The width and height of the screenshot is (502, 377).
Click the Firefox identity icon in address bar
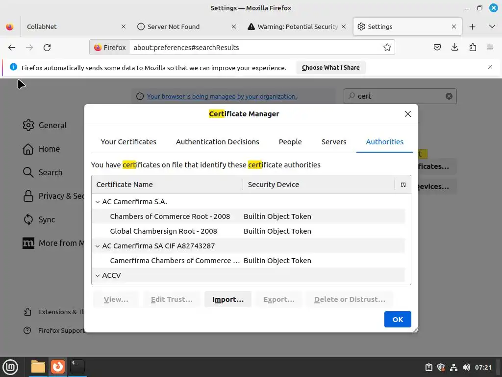[x=110, y=48]
